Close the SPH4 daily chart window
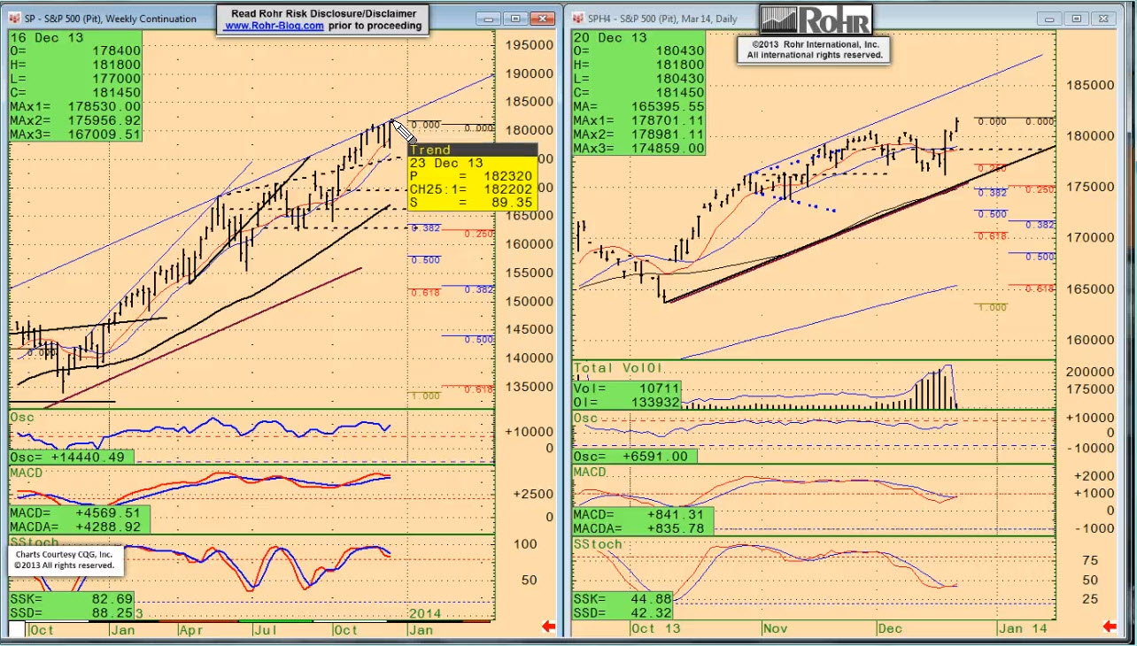The width and height of the screenshot is (1137, 646). (x=1103, y=18)
